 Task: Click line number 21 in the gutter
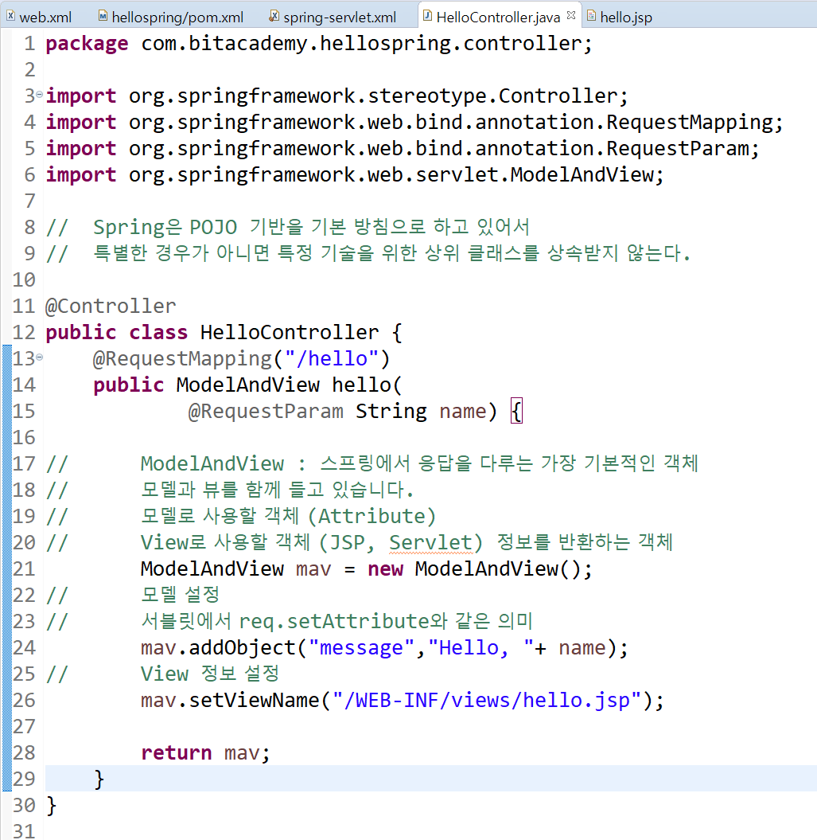[x=24, y=568]
